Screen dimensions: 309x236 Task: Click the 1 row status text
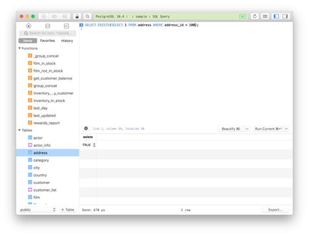pos(186,210)
